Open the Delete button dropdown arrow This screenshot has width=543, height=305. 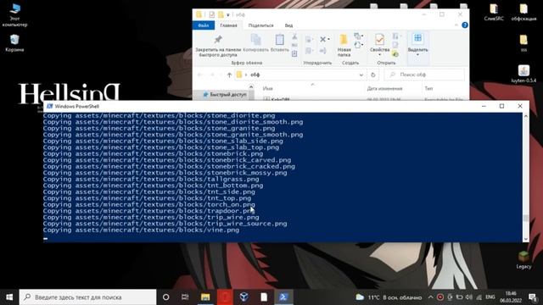[x=328, y=40]
